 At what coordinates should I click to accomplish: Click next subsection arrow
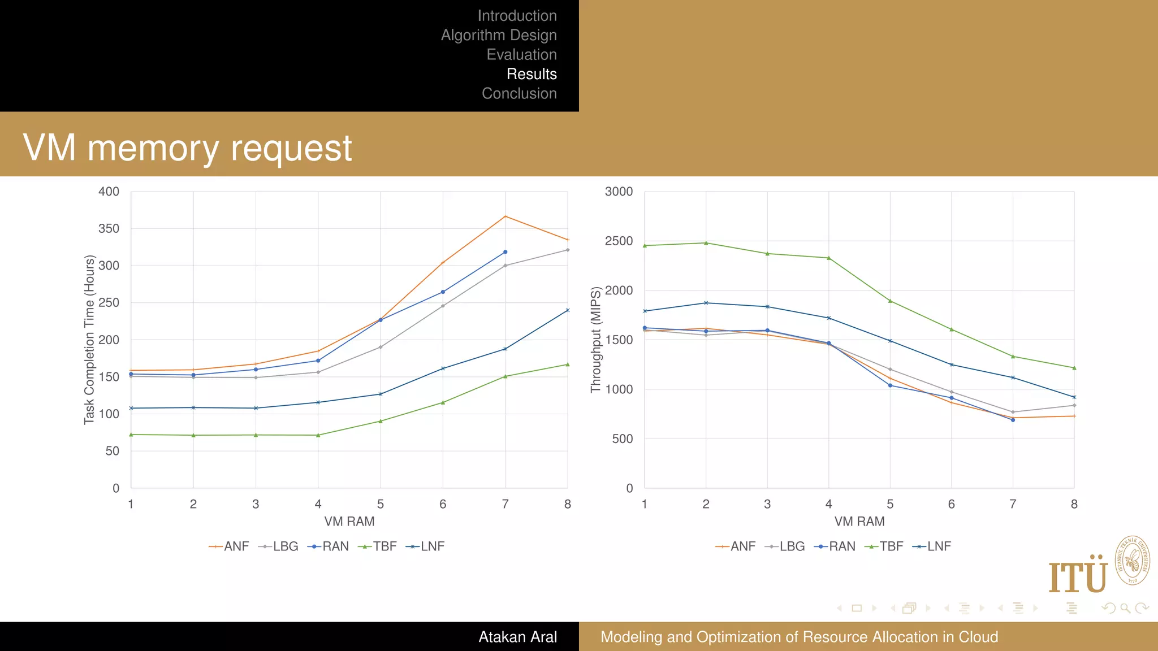pyautogui.click(x=982, y=609)
